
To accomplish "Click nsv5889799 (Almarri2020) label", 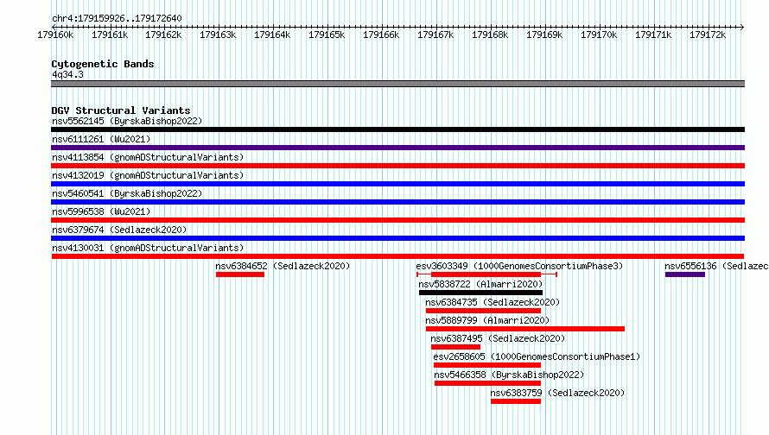I will coord(487,320).
